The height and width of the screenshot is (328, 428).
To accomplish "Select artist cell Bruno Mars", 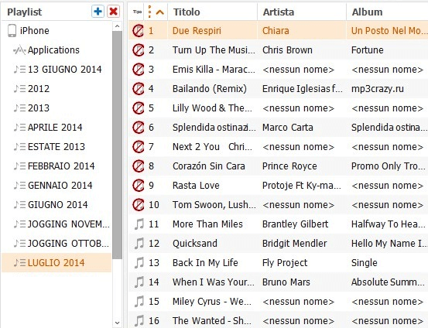I will point(286,282).
